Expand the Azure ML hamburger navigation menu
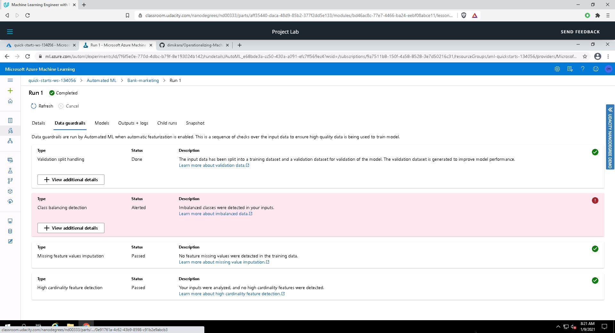The width and height of the screenshot is (615, 333). (10, 80)
